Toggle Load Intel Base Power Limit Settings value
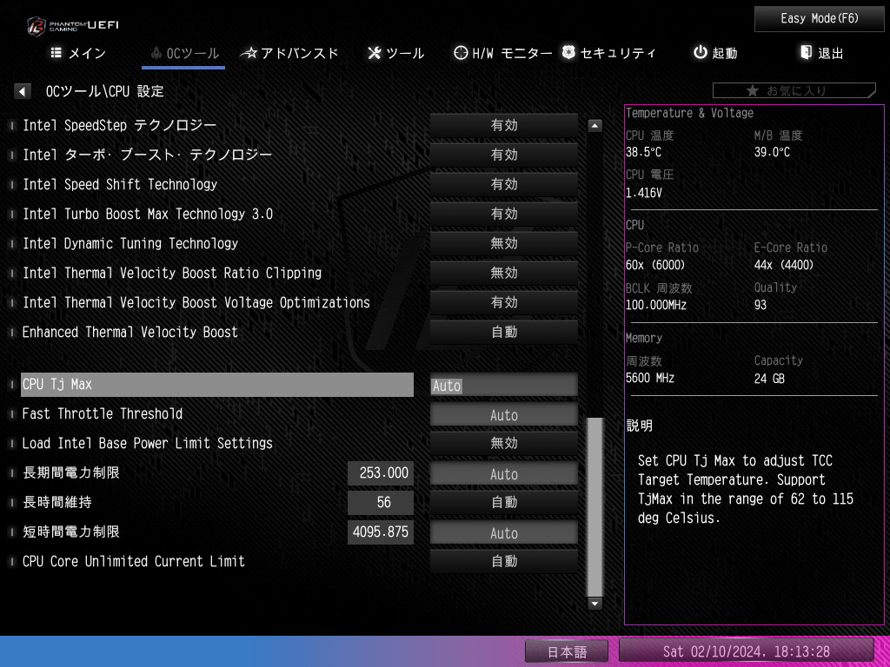This screenshot has width=890, height=667. (x=503, y=443)
